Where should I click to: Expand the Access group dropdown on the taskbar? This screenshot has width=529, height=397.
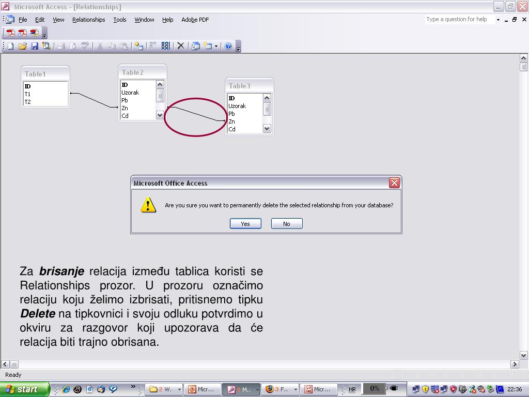point(257,390)
